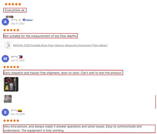Image resolution: width=157 pixels, height=134 pixels.
Task: Click the Ecuador flag beside X***o
Action: (x=20, y=111)
